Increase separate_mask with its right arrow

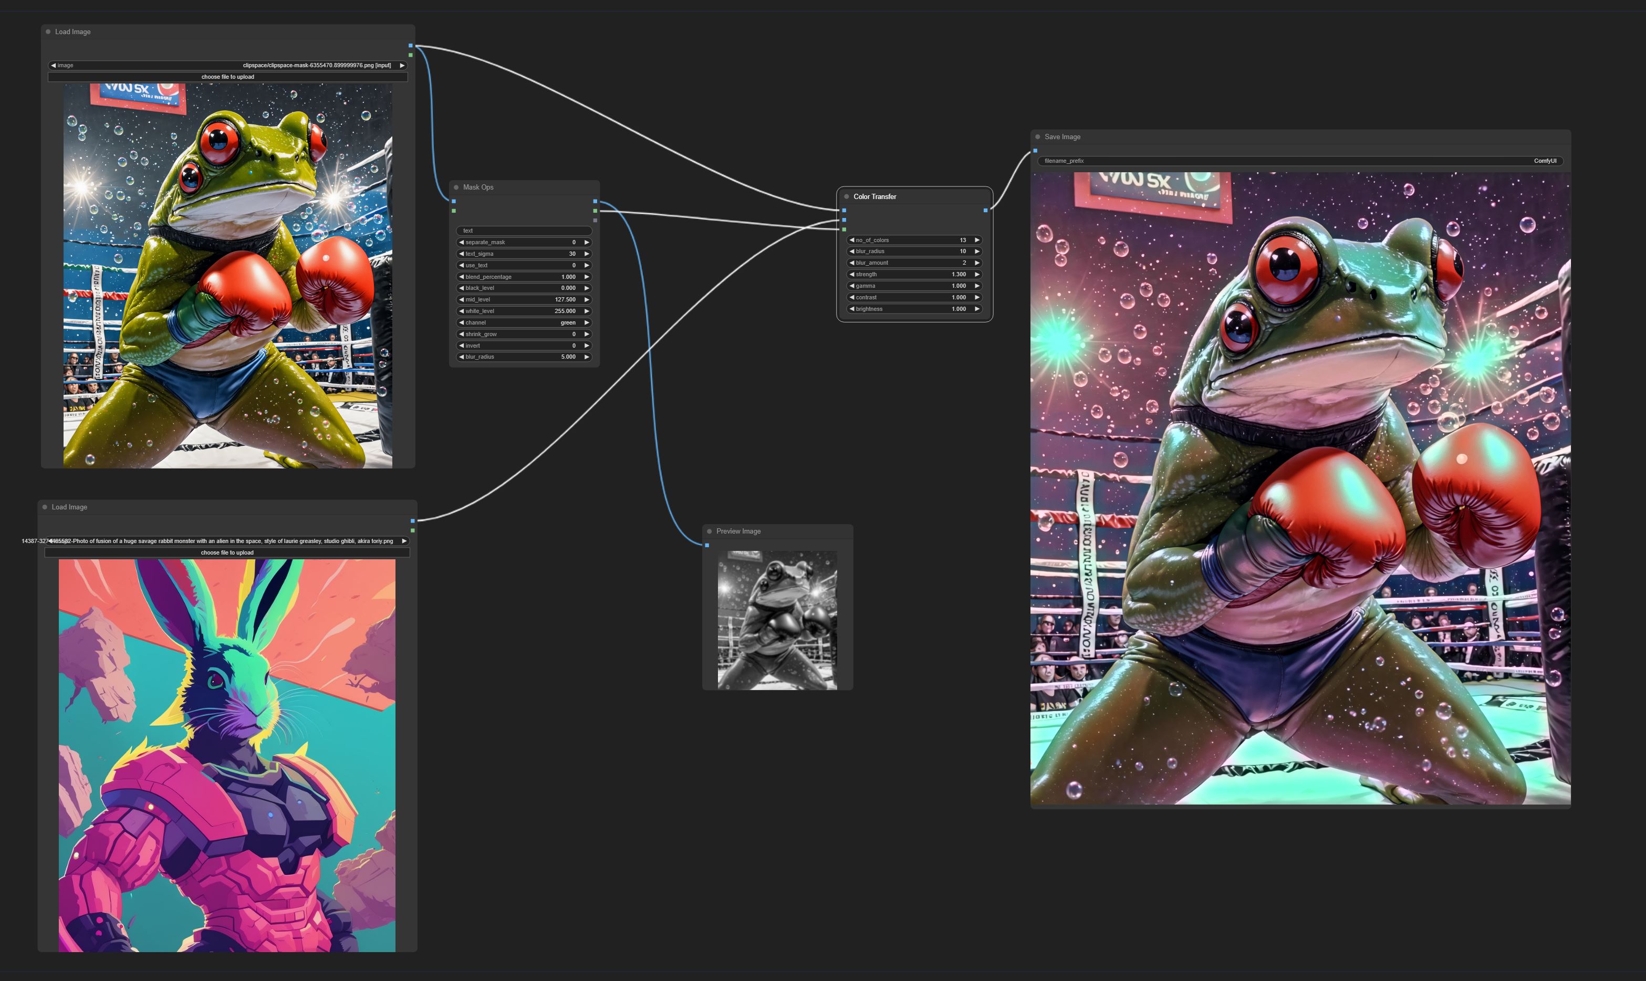click(586, 242)
